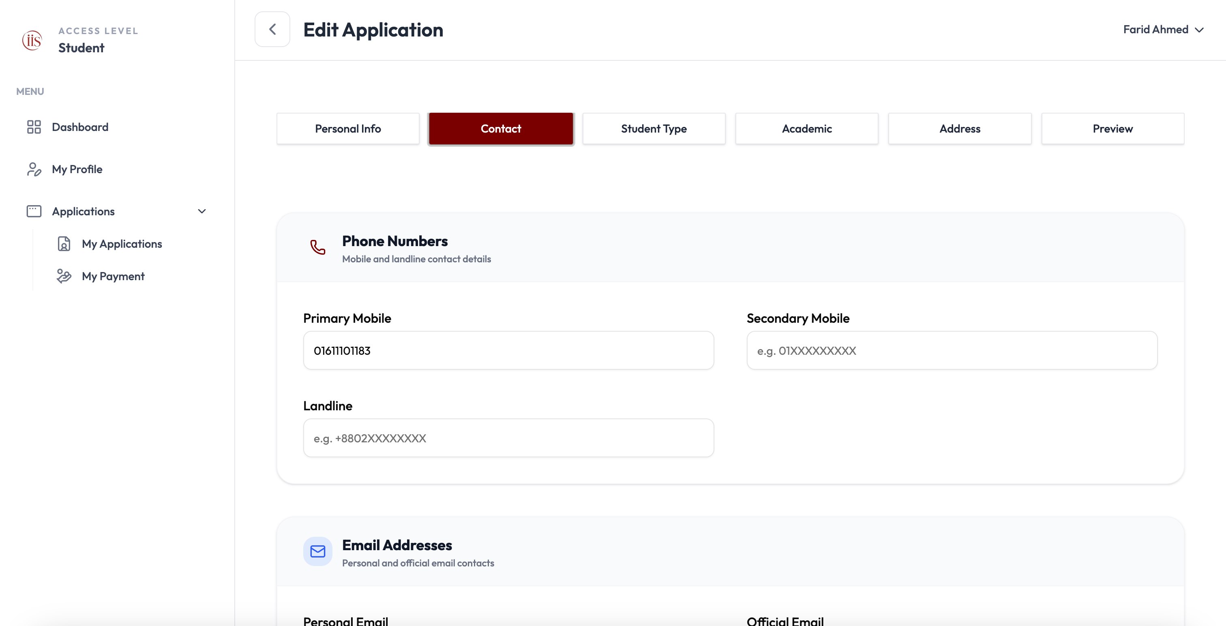Click 'Mobile and landline contact details' text
The width and height of the screenshot is (1226, 626).
[x=416, y=259]
